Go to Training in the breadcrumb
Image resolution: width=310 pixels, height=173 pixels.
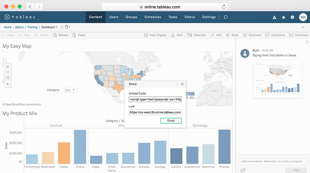tap(32, 27)
